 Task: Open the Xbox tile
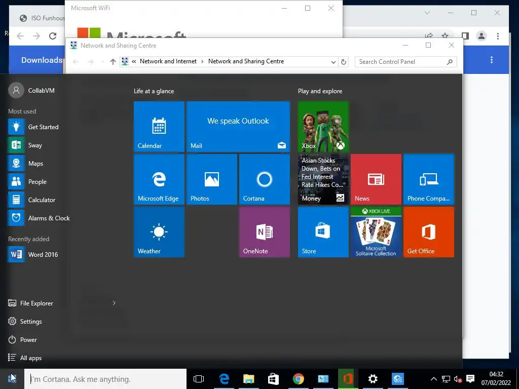(x=323, y=126)
